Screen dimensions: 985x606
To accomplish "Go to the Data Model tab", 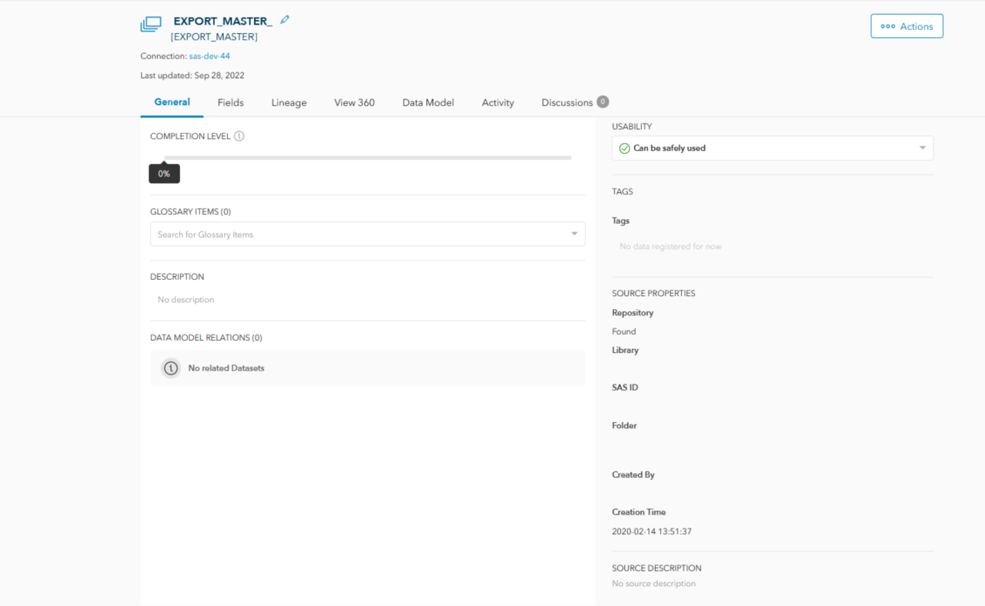I will pyautogui.click(x=428, y=102).
